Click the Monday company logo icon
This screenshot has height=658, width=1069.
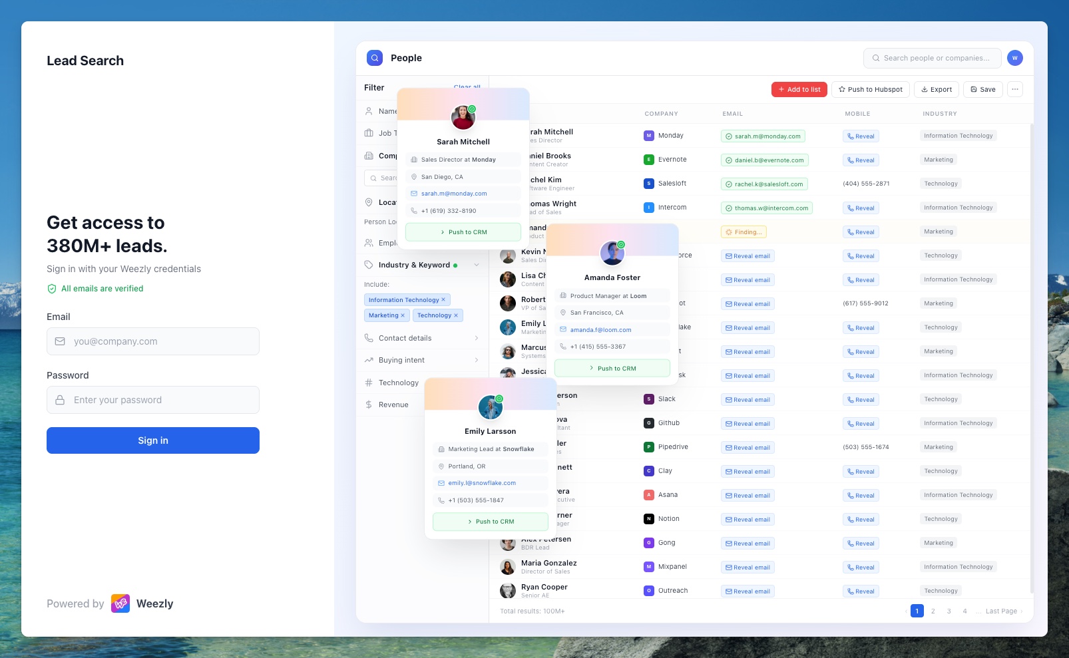point(648,136)
